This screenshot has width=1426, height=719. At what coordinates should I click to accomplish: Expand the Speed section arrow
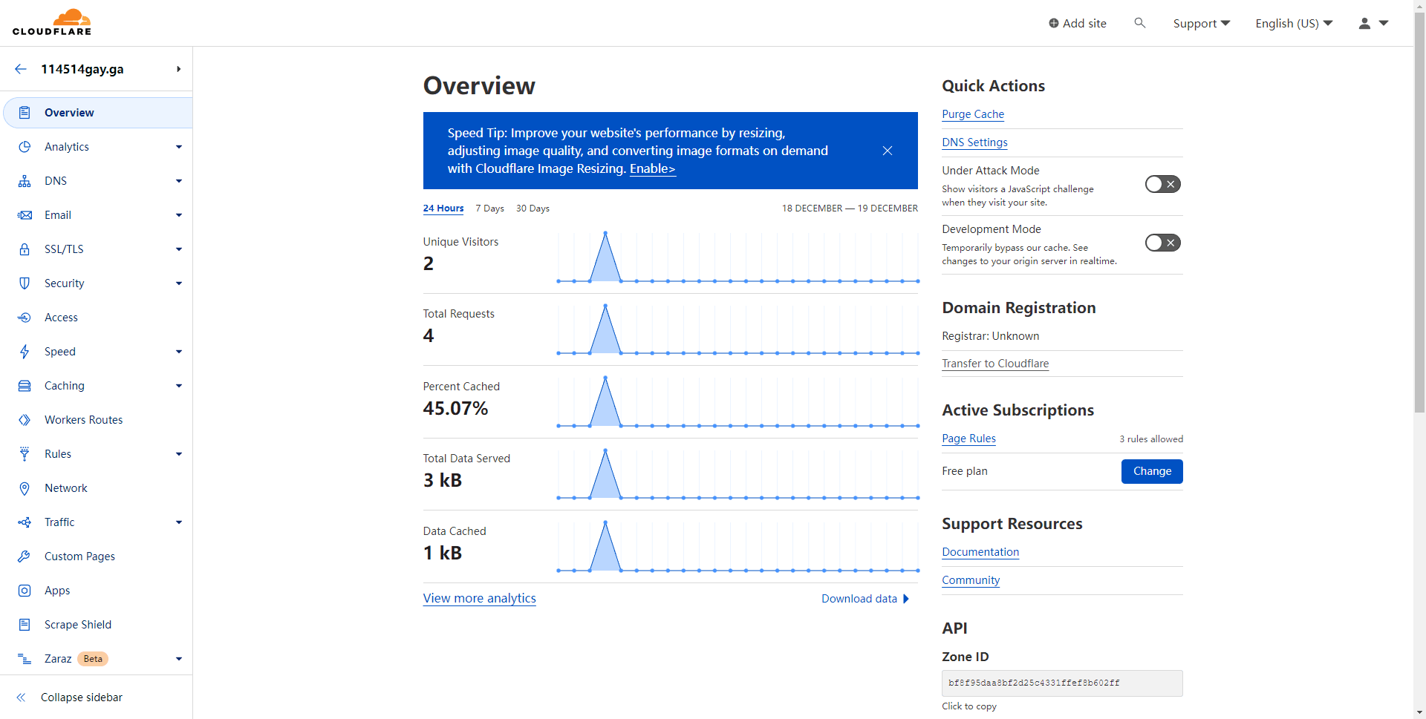(179, 352)
